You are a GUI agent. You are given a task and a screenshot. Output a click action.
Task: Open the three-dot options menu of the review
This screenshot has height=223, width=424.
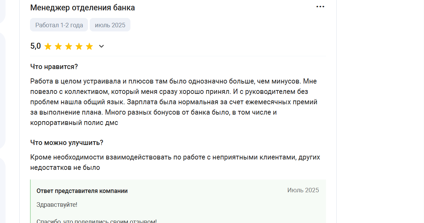point(320,7)
